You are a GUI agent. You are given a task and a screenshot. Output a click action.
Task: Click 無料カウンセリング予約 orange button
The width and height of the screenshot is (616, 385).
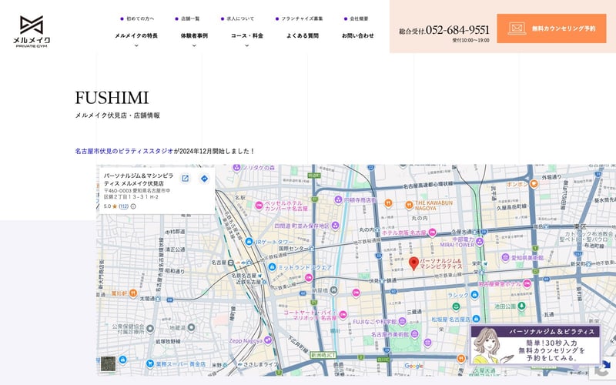(551, 28)
